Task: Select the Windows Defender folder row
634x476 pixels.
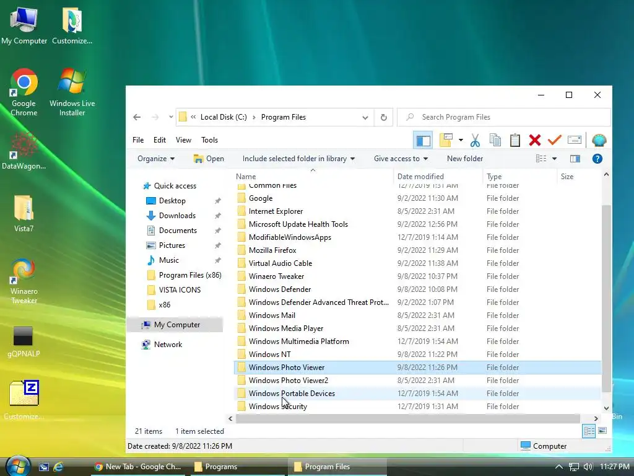Action: [x=417, y=289]
